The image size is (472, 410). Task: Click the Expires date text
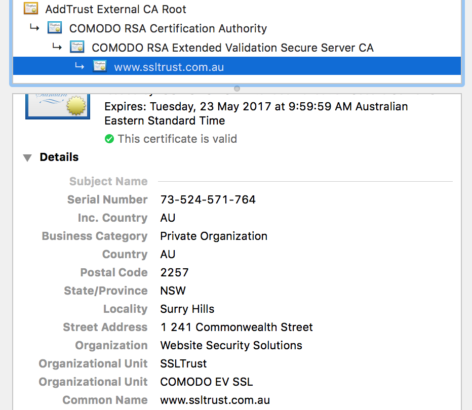(x=256, y=113)
